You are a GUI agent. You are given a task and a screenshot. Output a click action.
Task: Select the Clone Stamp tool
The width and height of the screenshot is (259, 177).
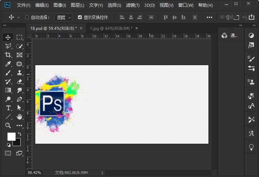pyautogui.click(x=19, y=73)
